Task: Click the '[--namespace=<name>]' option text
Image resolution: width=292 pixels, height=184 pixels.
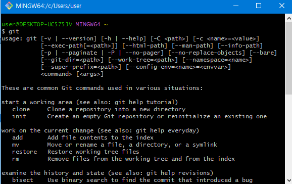Action: 217,60
